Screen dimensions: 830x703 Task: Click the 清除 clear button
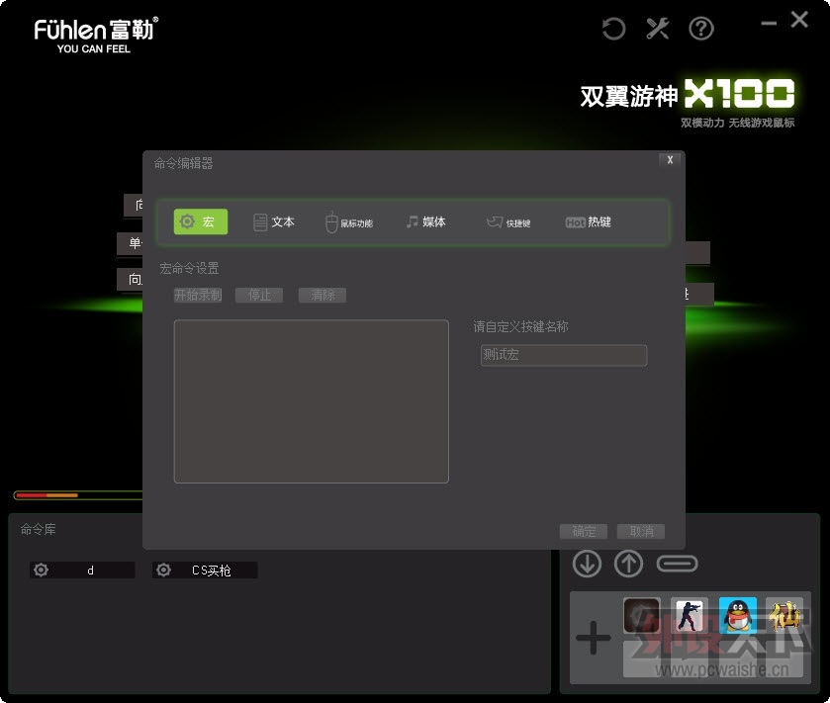(323, 296)
